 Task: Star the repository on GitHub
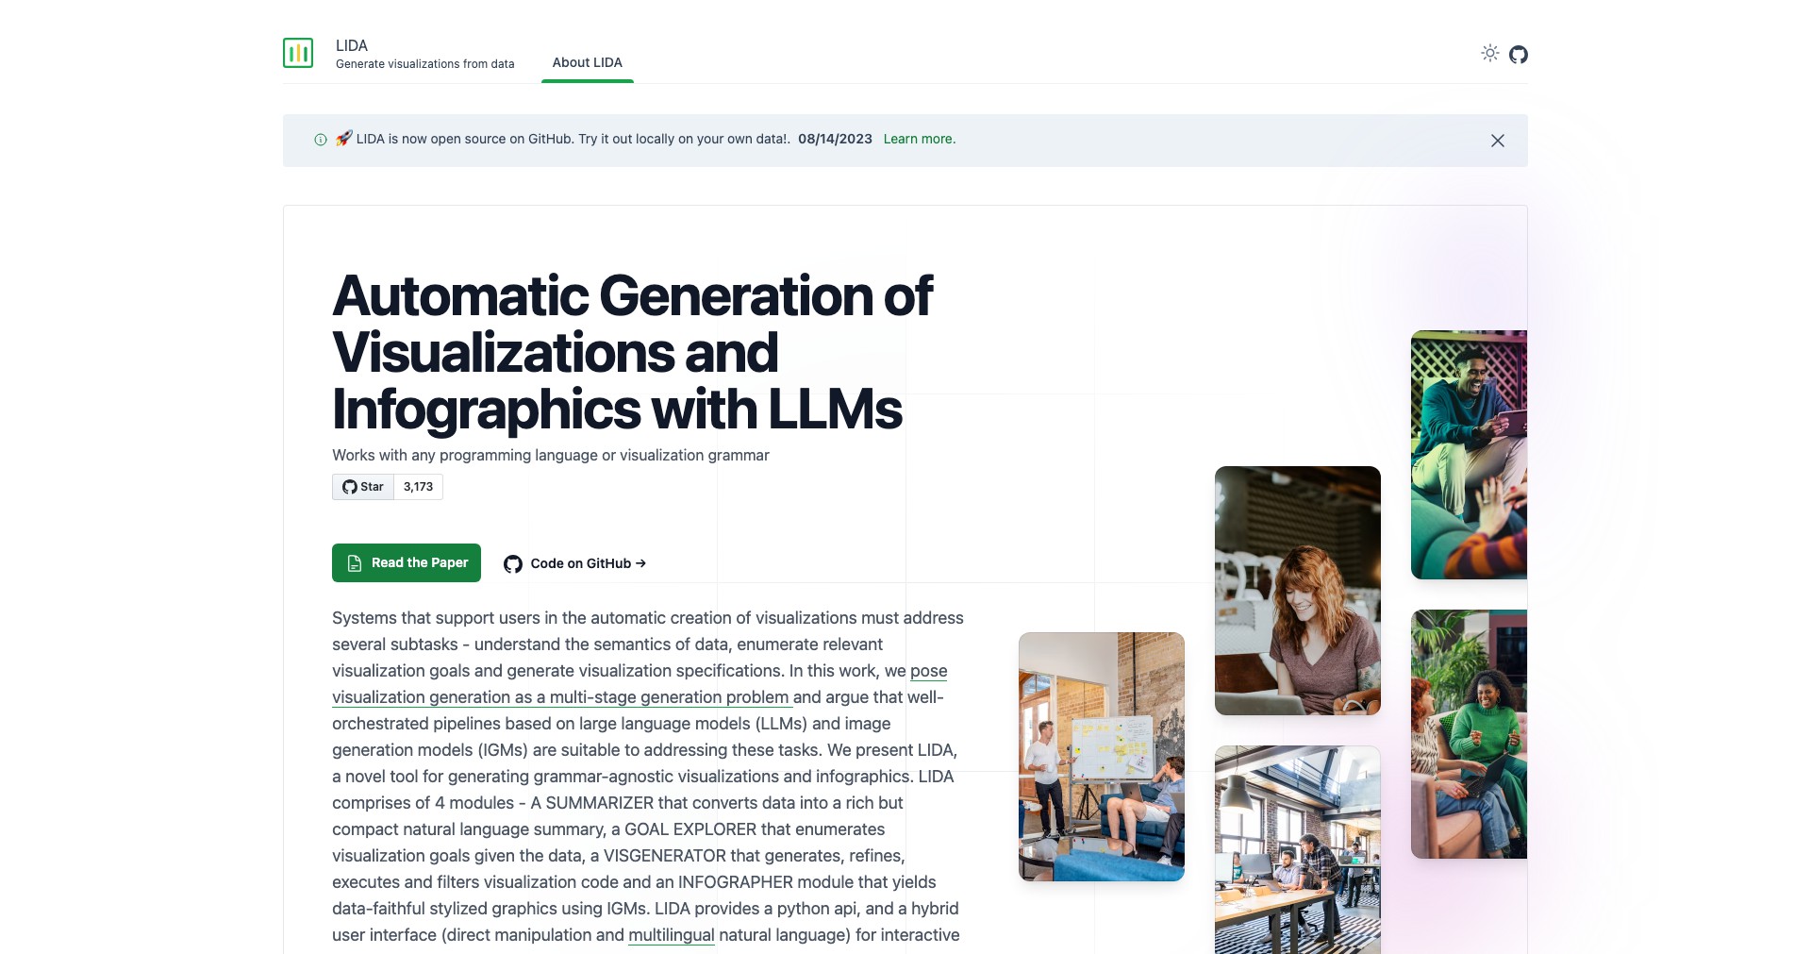point(363,487)
